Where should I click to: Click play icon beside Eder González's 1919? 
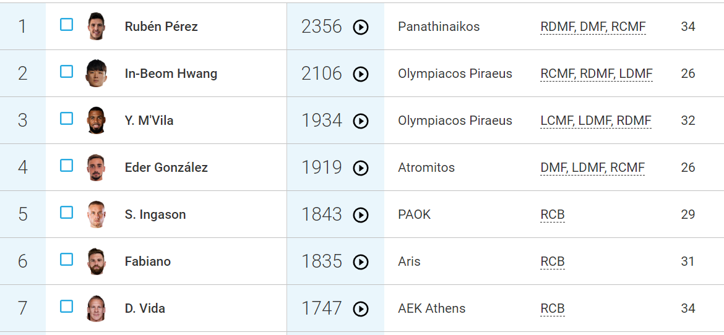pos(361,168)
